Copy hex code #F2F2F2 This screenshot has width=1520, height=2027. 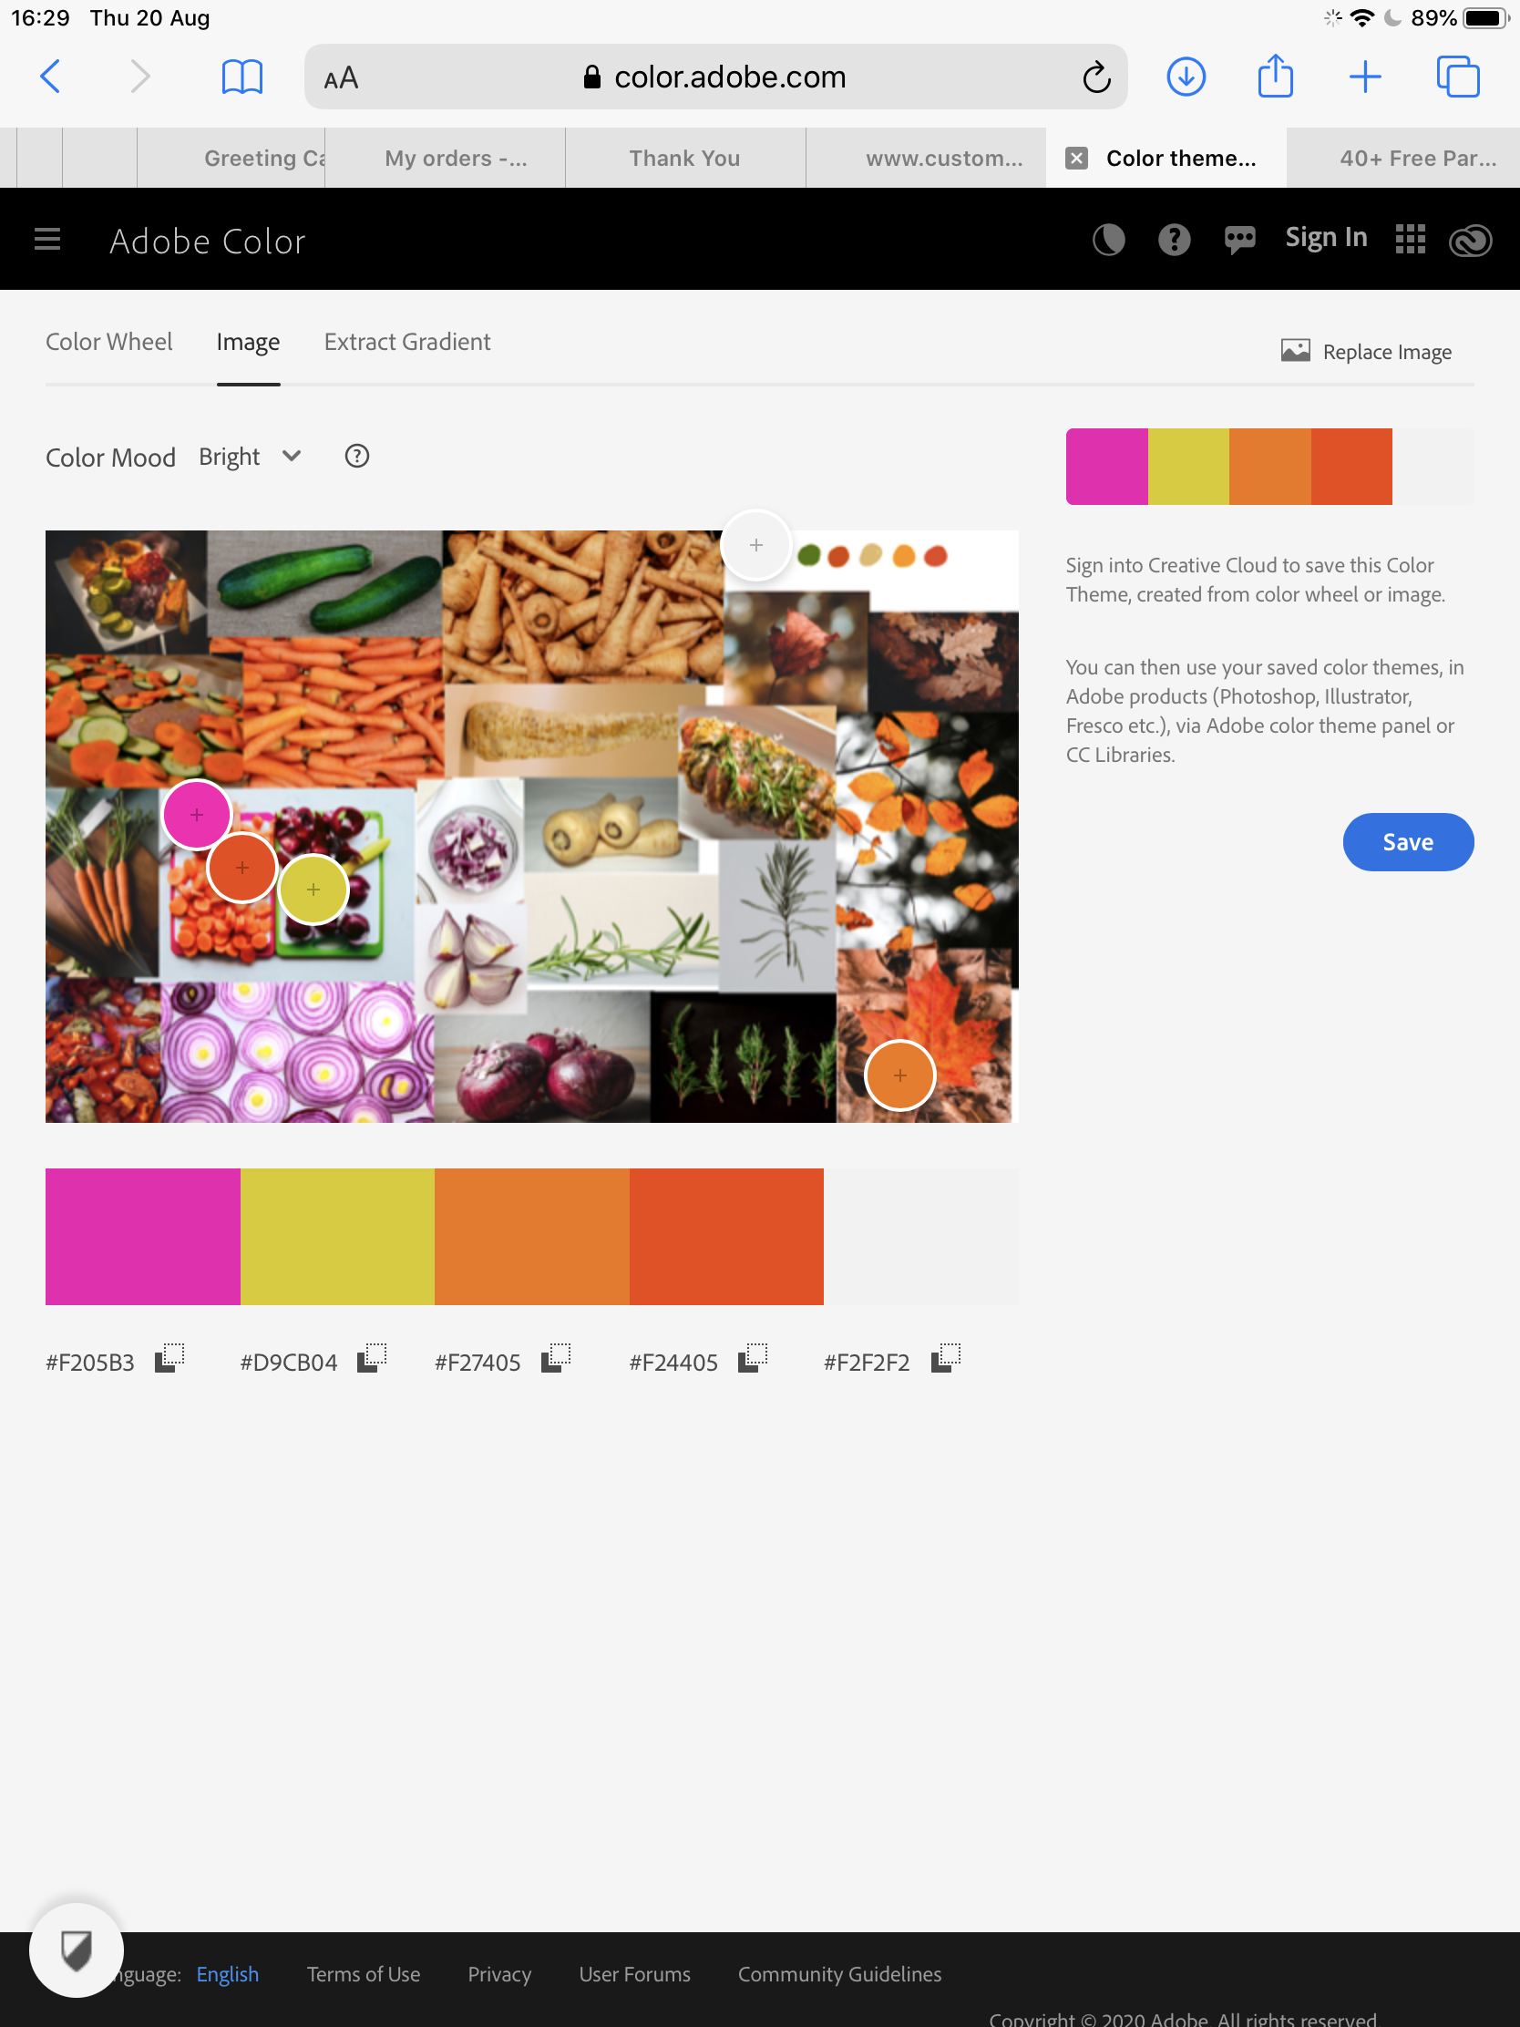pyautogui.click(x=946, y=1357)
